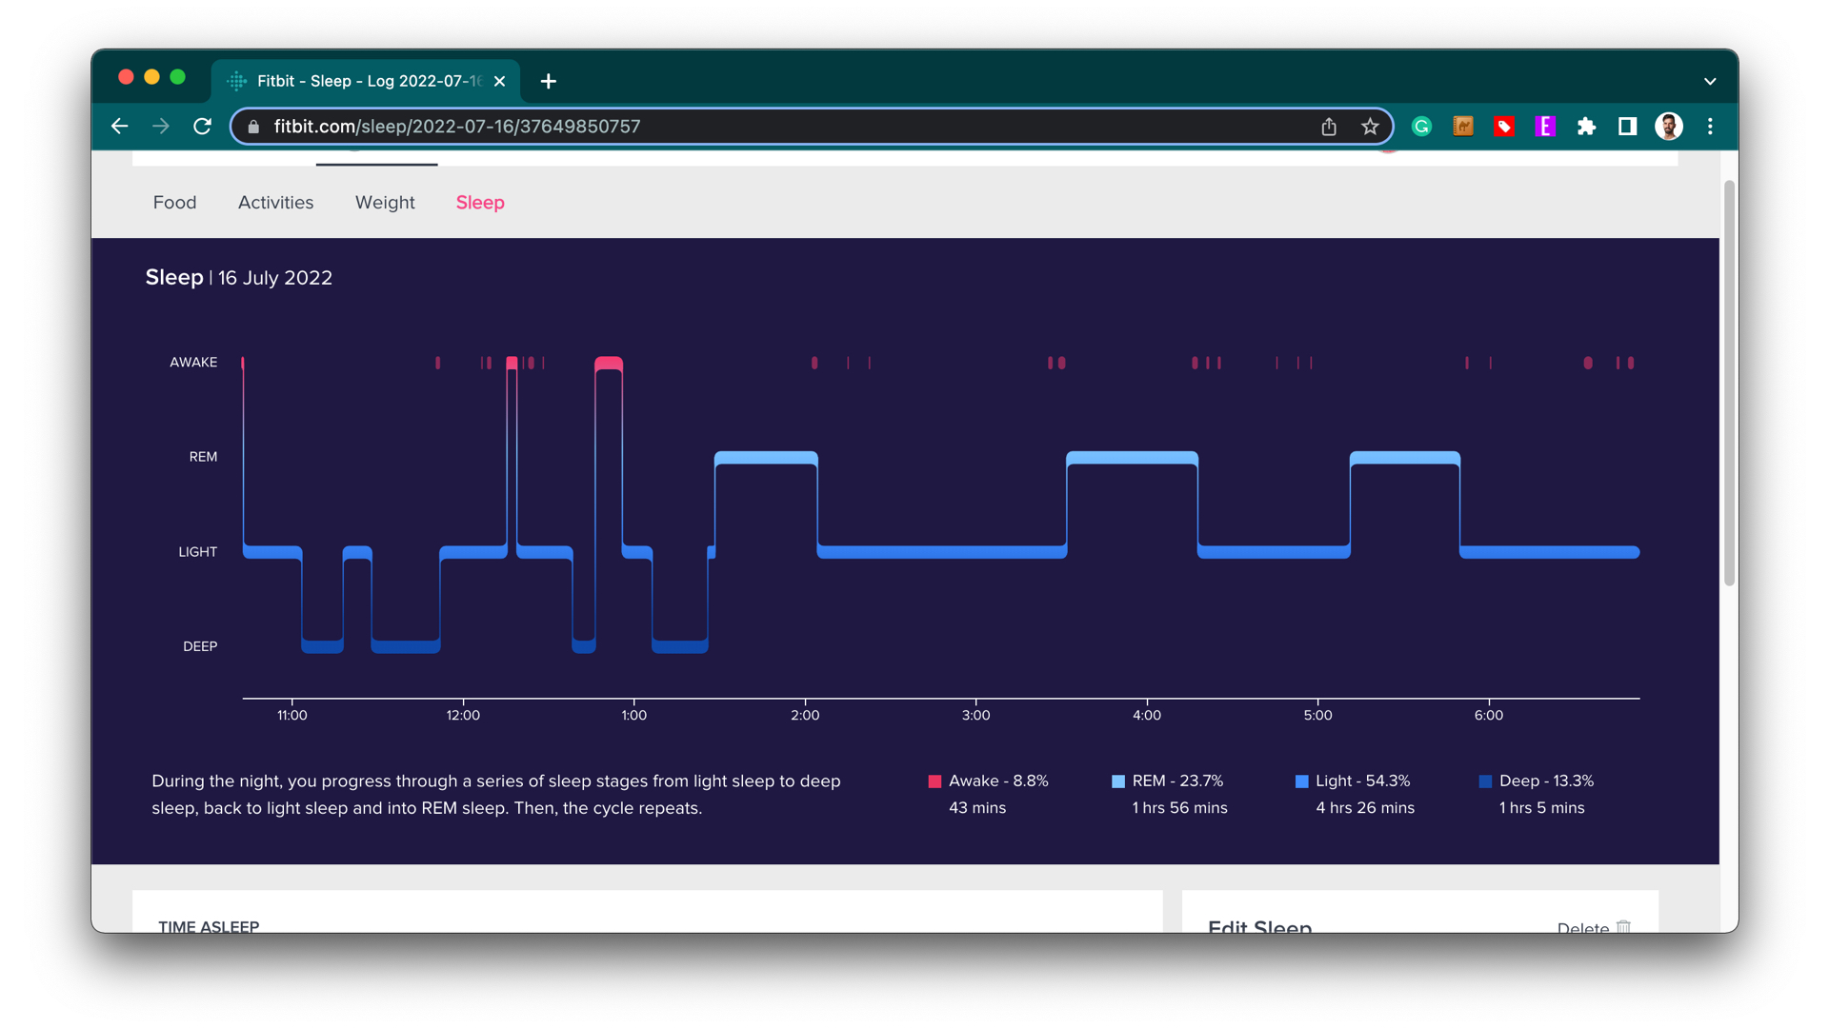
Task: Open the Grammarly extension
Action: coord(1421,127)
